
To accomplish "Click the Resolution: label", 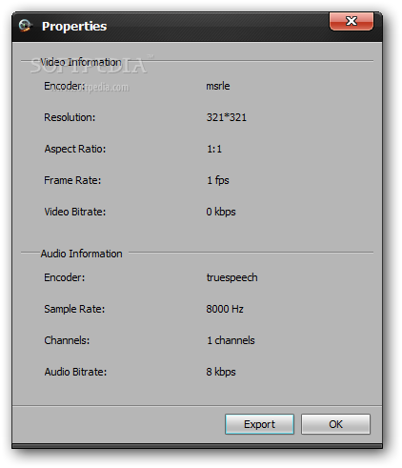I will (70, 117).
